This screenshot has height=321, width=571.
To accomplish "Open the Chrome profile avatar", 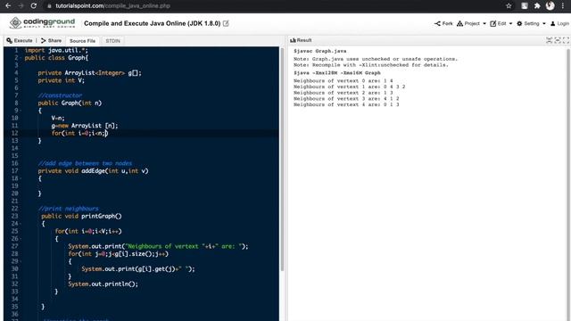I will [x=550, y=6].
